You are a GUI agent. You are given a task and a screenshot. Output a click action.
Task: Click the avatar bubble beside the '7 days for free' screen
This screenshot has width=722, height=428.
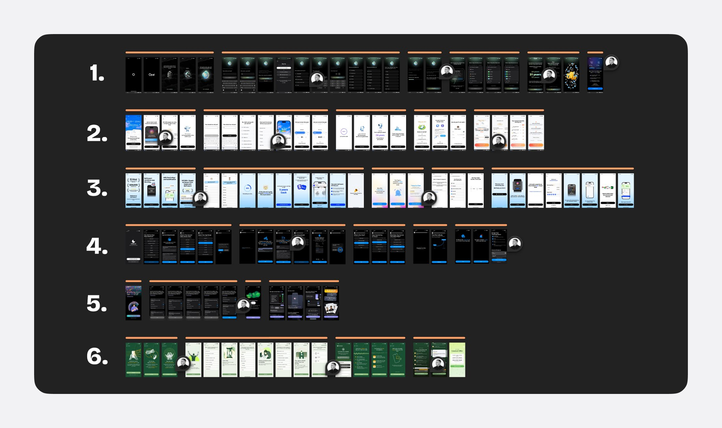pos(429,197)
